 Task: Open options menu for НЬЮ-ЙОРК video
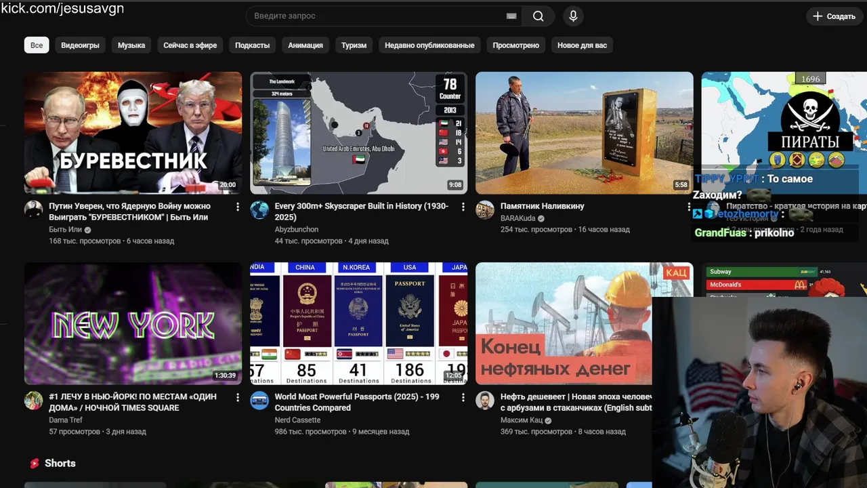pos(237,397)
